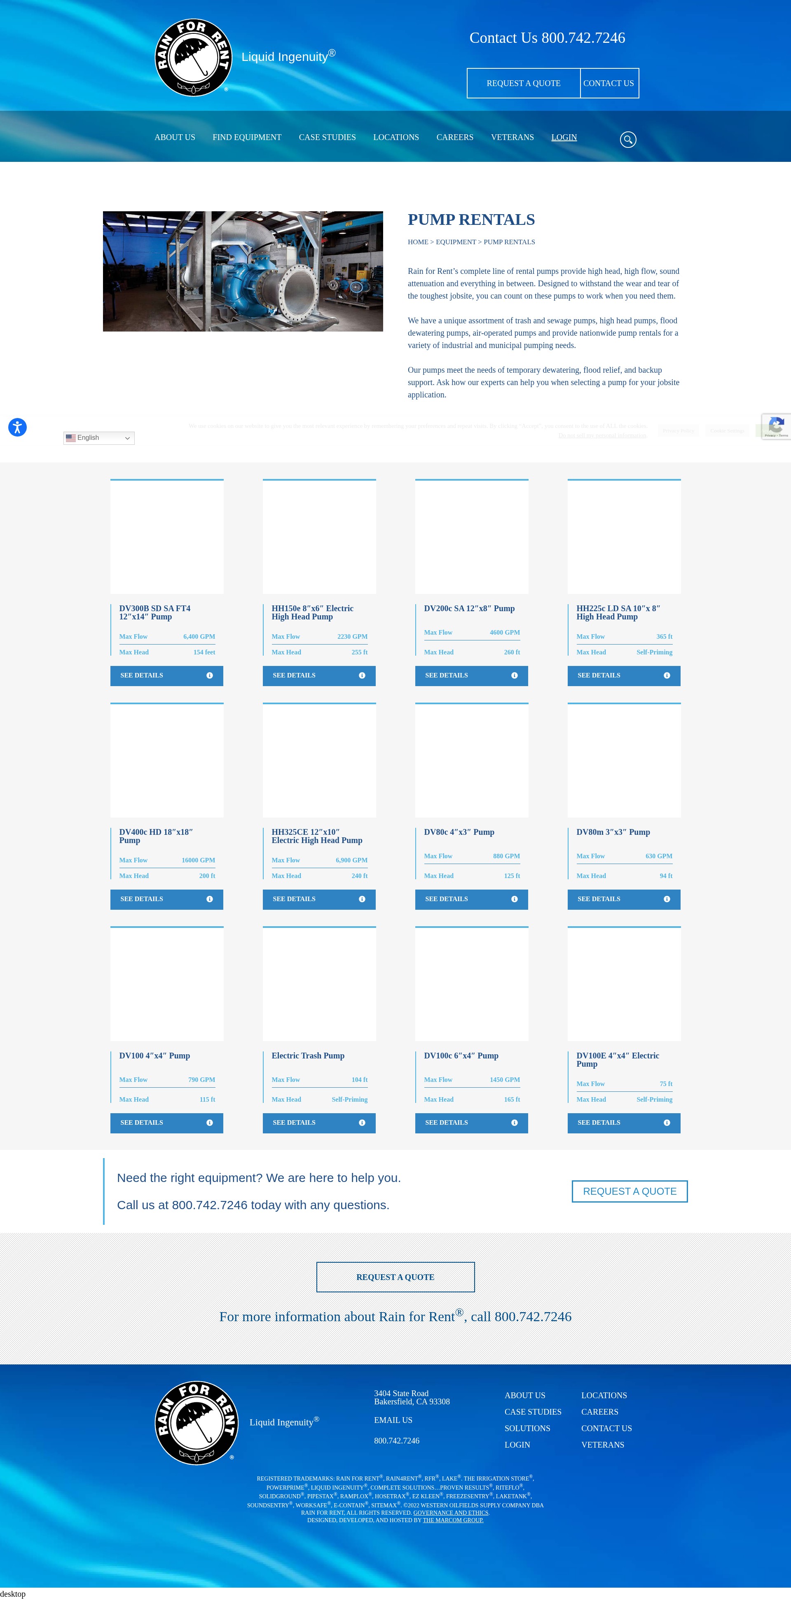This screenshot has width=791, height=1600.
Task: Click the Email Us footer link
Action: pos(393,1420)
